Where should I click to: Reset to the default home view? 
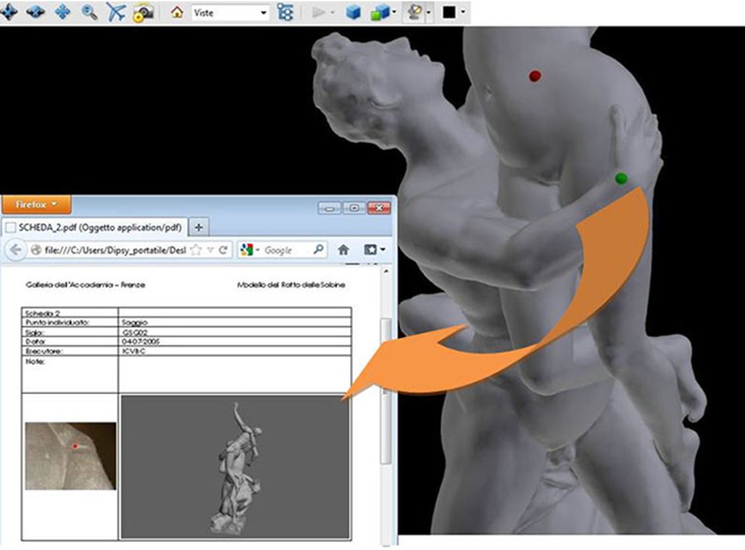point(176,13)
